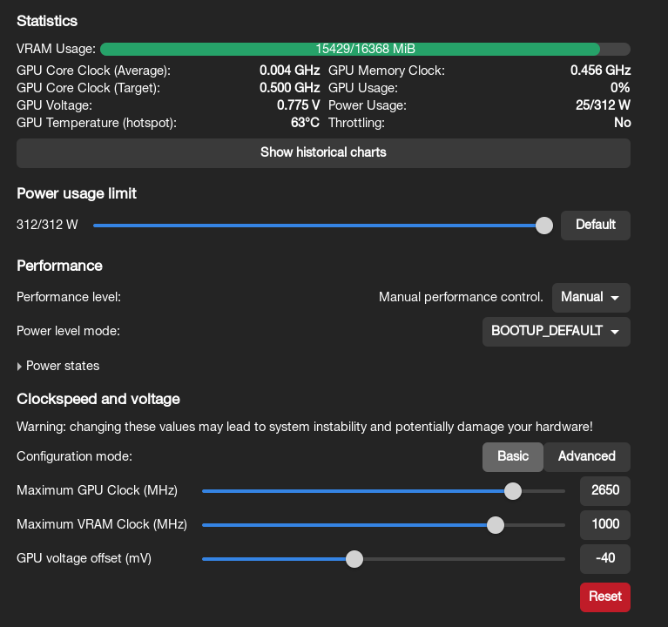
Task: Click the Statistics heading
Action: tap(47, 21)
